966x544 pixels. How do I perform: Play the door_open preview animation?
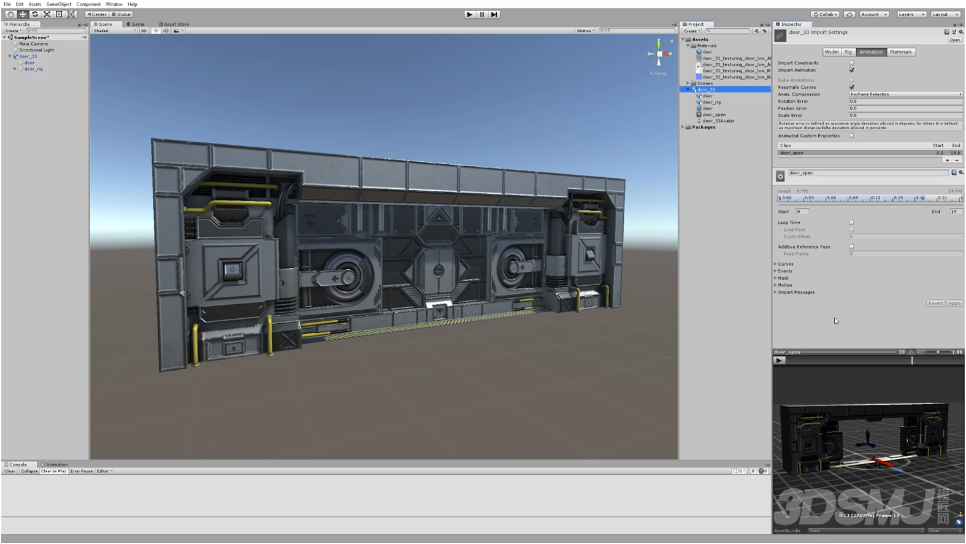[x=779, y=361]
